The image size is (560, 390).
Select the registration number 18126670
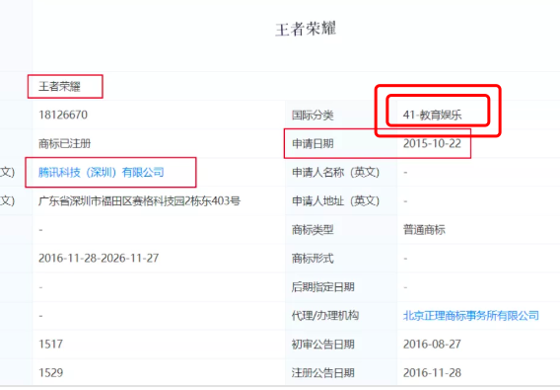coord(63,115)
